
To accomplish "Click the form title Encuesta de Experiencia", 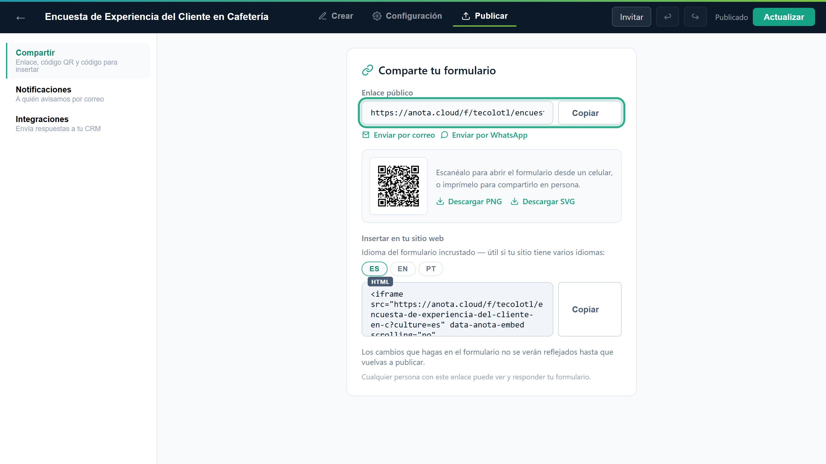I will click(157, 16).
